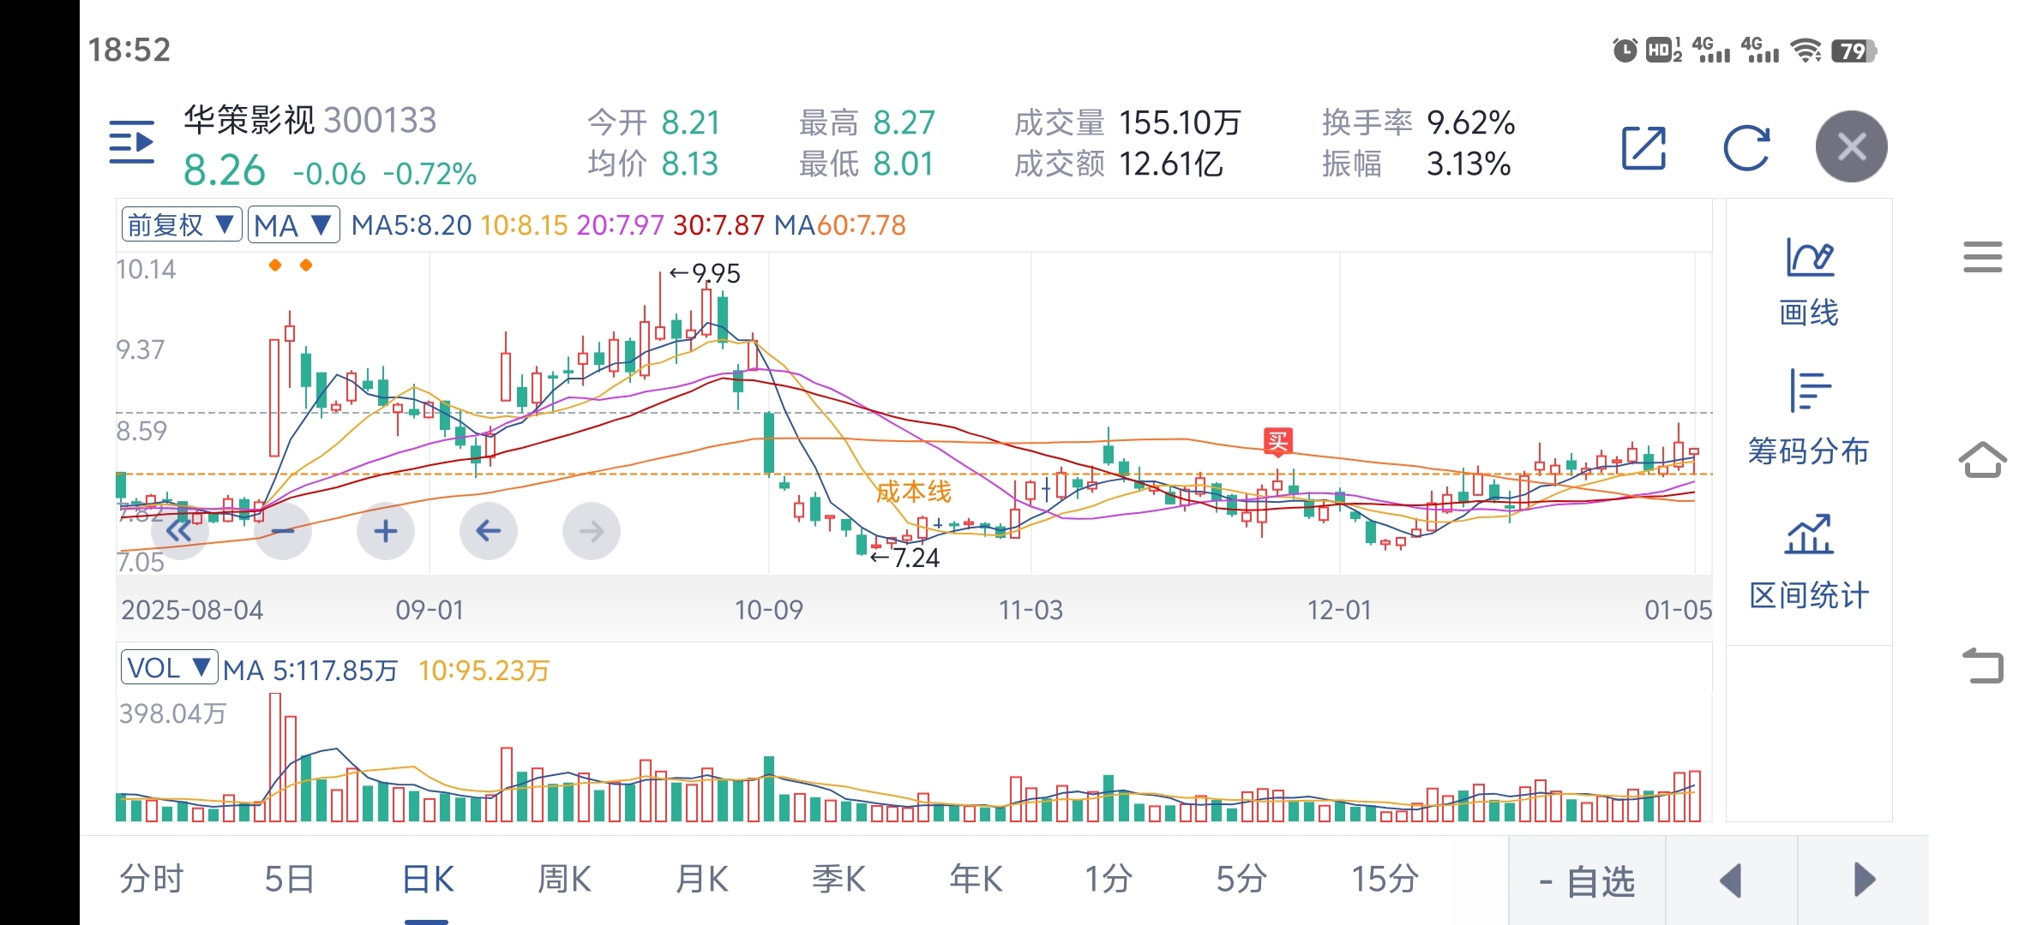Expand the VOL indicator dropdown

(169, 668)
